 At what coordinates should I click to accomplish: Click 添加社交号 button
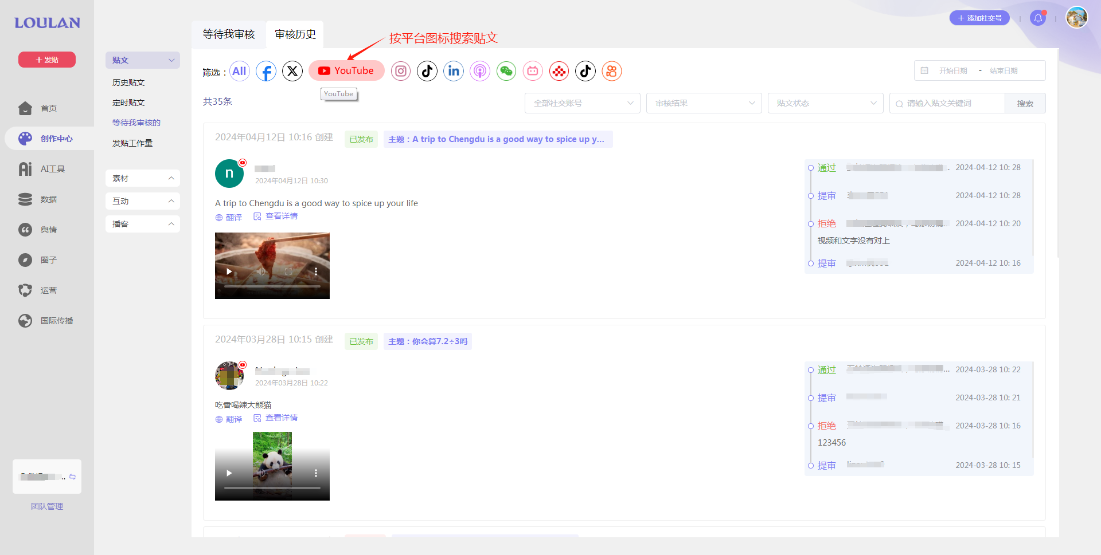(979, 18)
